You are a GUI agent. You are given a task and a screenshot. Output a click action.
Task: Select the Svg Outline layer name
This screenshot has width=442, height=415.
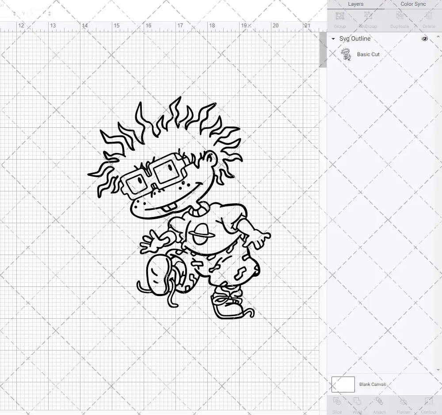pyautogui.click(x=354, y=38)
